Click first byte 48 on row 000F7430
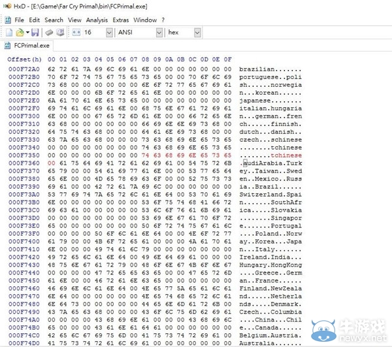392x347 pixels. coord(52,265)
